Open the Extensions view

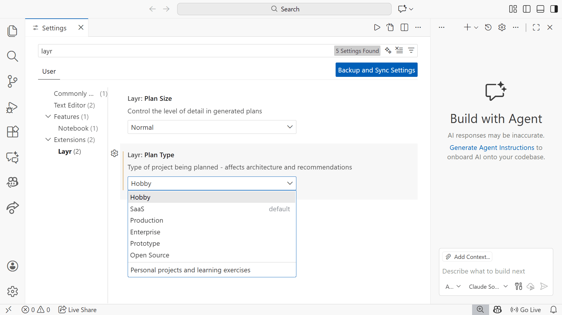12,132
